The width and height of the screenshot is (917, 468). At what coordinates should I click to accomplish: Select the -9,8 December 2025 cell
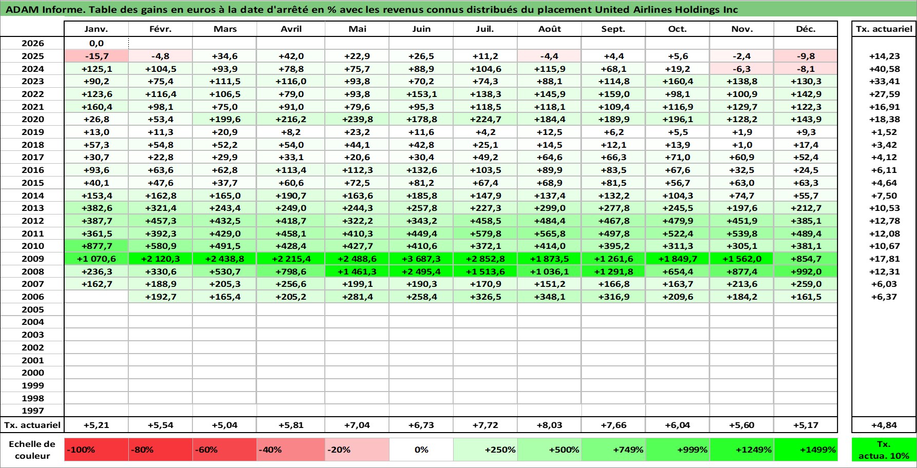click(x=806, y=56)
